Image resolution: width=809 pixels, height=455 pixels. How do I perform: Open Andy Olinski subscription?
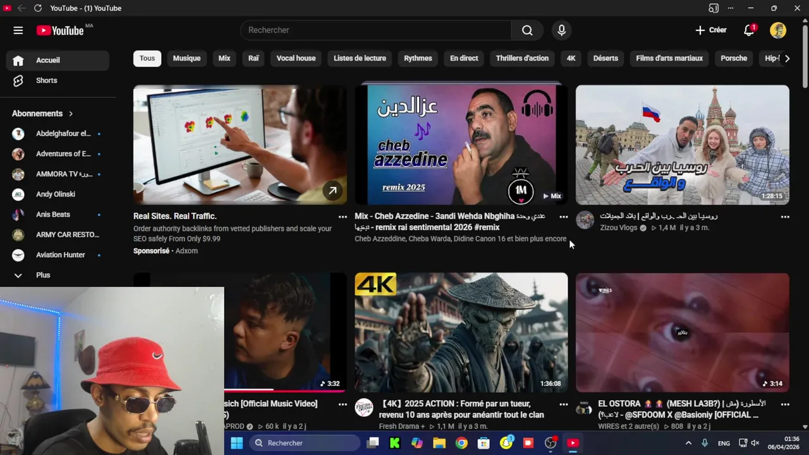(58, 195)
